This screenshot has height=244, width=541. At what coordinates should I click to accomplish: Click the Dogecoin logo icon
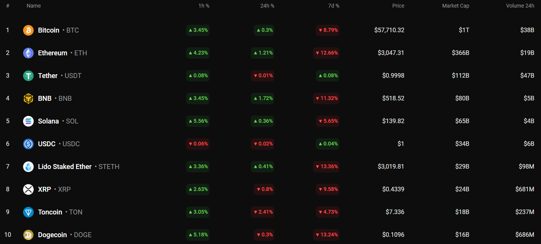(x=28, y=235)
